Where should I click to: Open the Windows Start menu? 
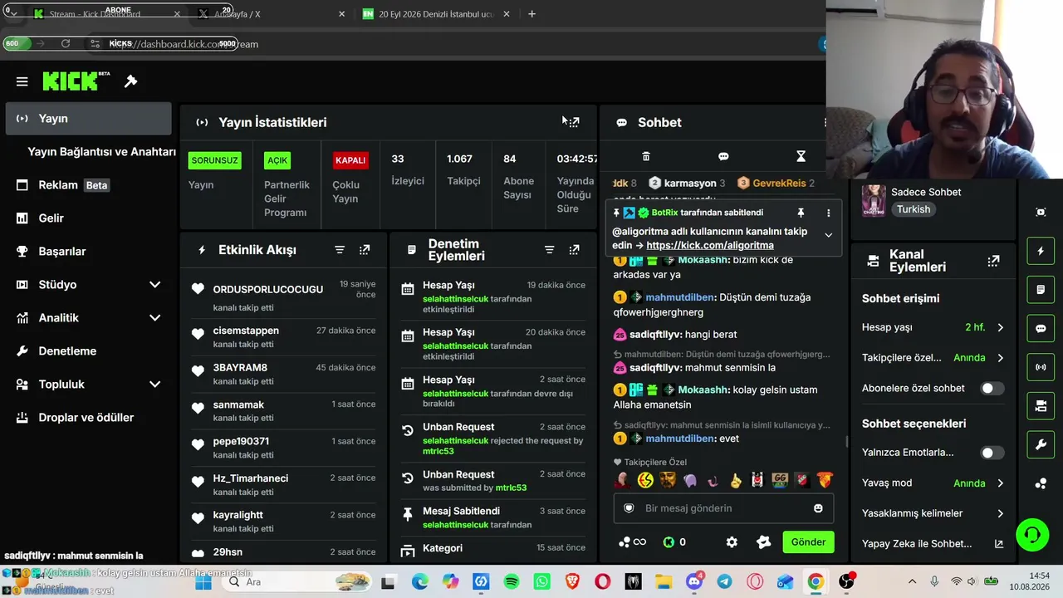click(x=203, y=582)
